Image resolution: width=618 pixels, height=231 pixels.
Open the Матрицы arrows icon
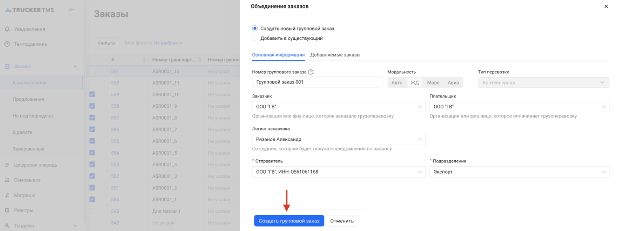7,195
